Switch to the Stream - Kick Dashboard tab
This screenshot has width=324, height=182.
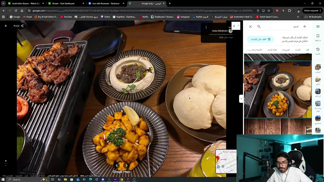[x=66, y=4]
